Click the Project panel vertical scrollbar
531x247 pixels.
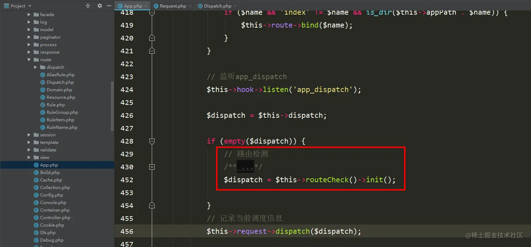(x=112, y=106)
